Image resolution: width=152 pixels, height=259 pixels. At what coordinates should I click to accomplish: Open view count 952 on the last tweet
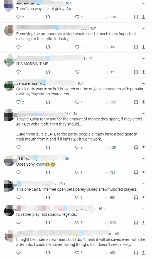click(110, 253)
